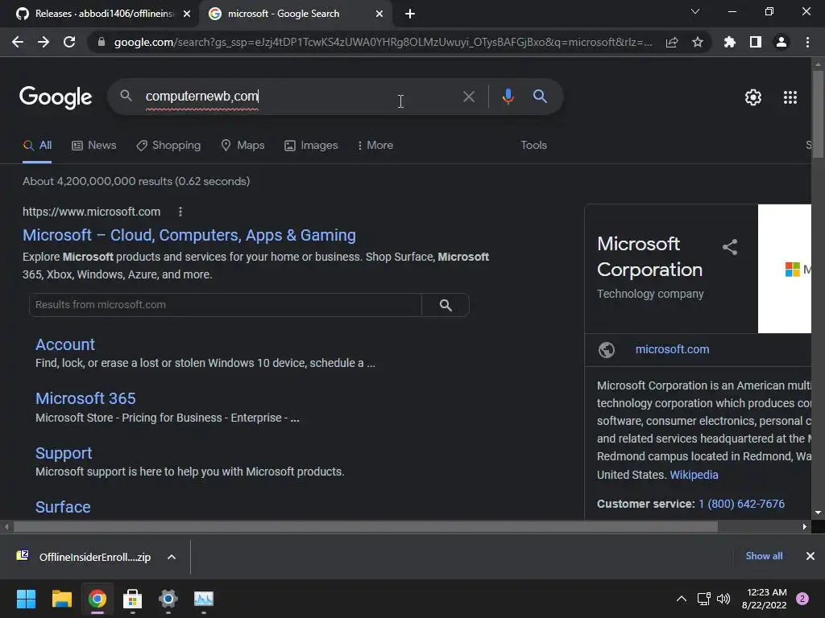Open the search Tools options
Image resolution: width=825 pixels, height=618 pixels.
533,146
